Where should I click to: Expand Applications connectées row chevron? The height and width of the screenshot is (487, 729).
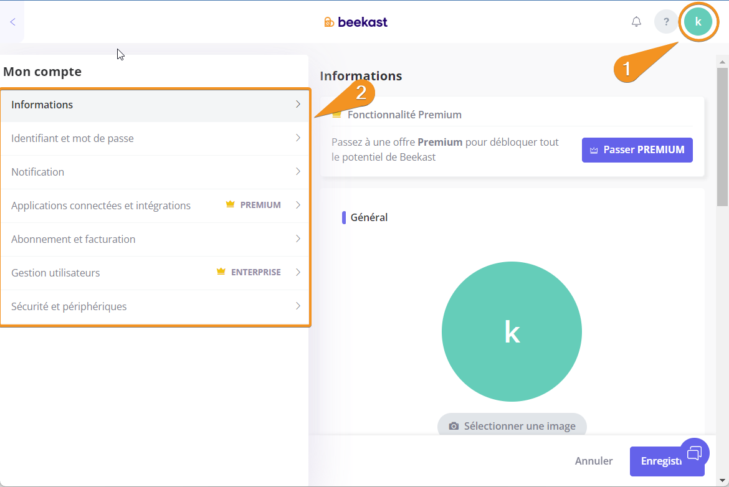coord(298,205)
